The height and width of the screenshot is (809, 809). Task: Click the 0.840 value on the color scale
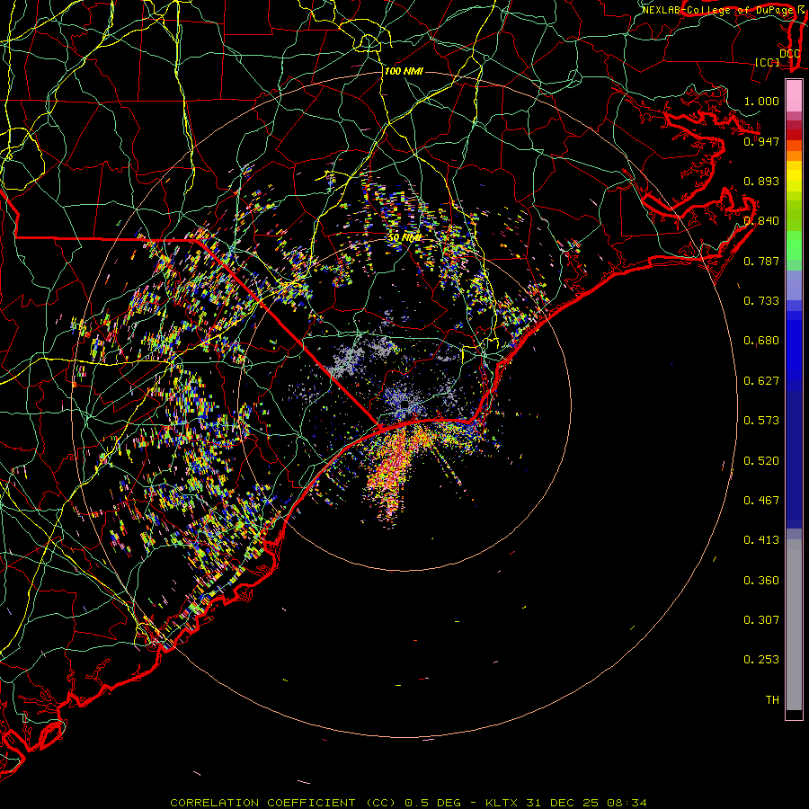pos(761,221)
